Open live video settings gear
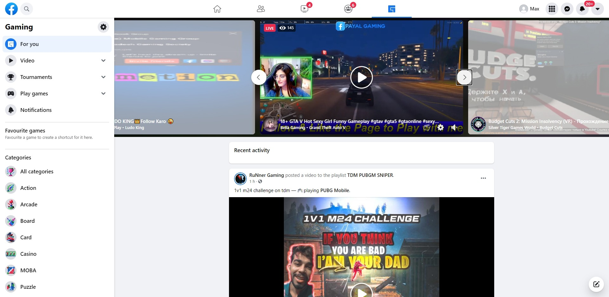The width and height of the screenshot is (609, 297). pyautogui.click(x=441, y=127)
